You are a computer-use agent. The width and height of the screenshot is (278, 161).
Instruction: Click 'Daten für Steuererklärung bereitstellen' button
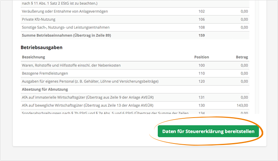click(208, 131)
